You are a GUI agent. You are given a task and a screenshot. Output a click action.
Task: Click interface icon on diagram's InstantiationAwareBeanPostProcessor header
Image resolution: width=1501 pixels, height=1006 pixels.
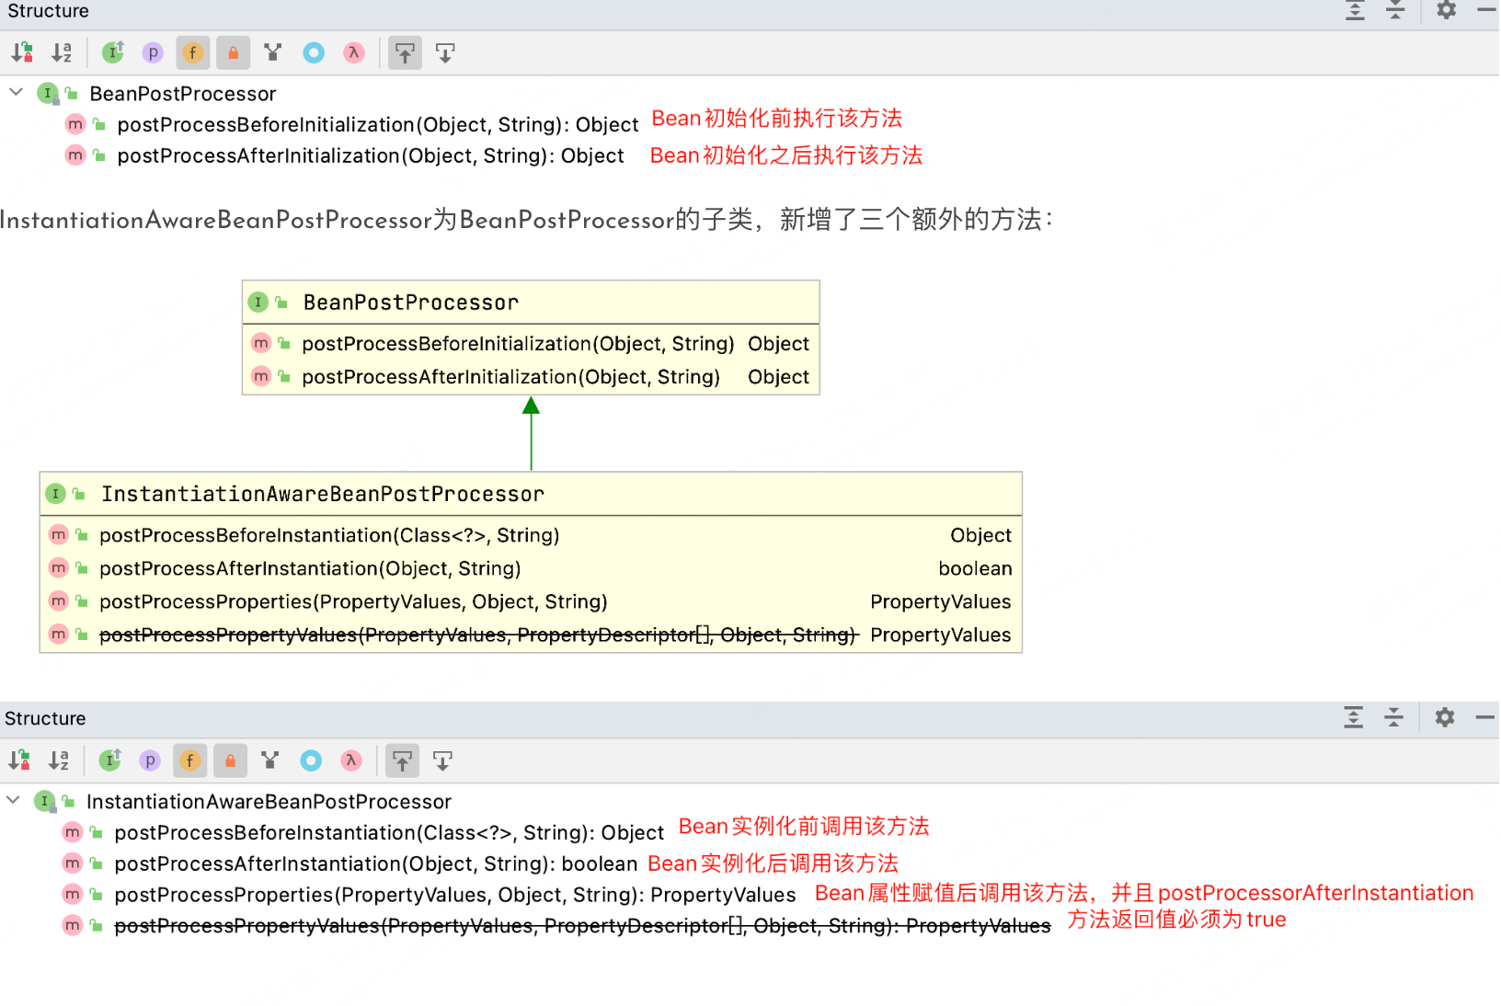click(x=56, y=494)
